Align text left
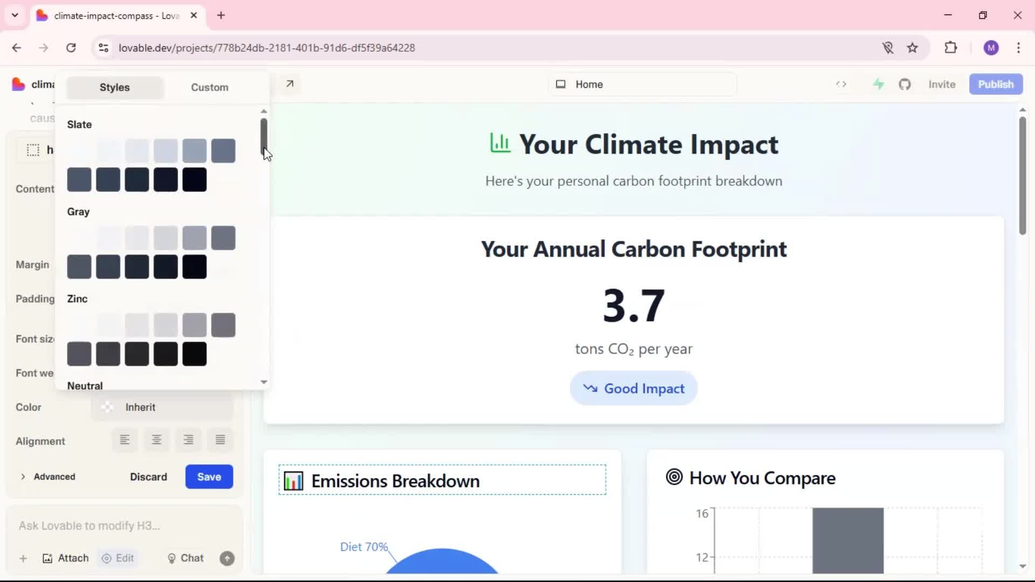Screen dimensions: 1035x582 (125, 440)
